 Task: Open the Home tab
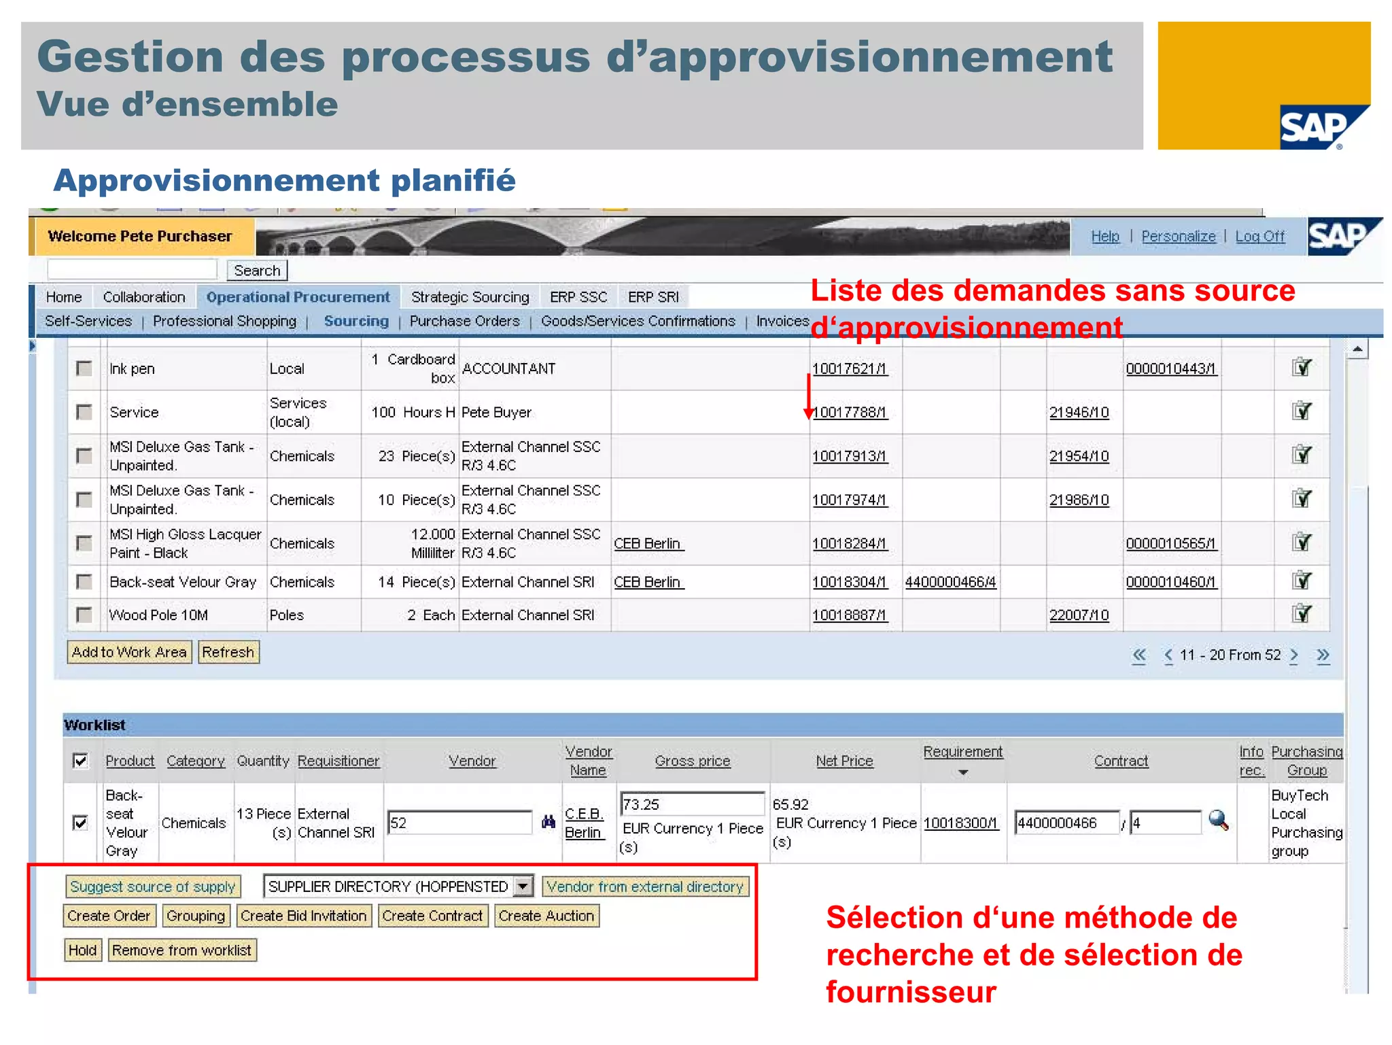click(x=64, y=297)
